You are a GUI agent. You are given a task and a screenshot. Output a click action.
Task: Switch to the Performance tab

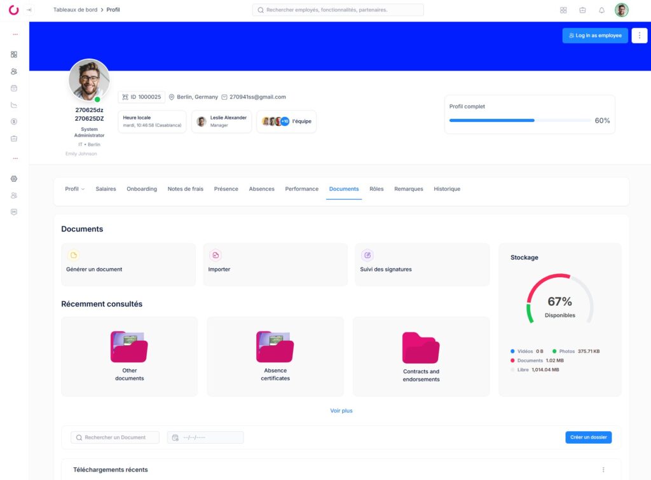click(301, 189)
